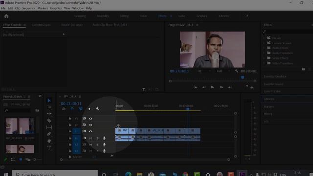Click the program monitor blue playhead
Viewport: 313px width, 176px height.
pos(242,77)
